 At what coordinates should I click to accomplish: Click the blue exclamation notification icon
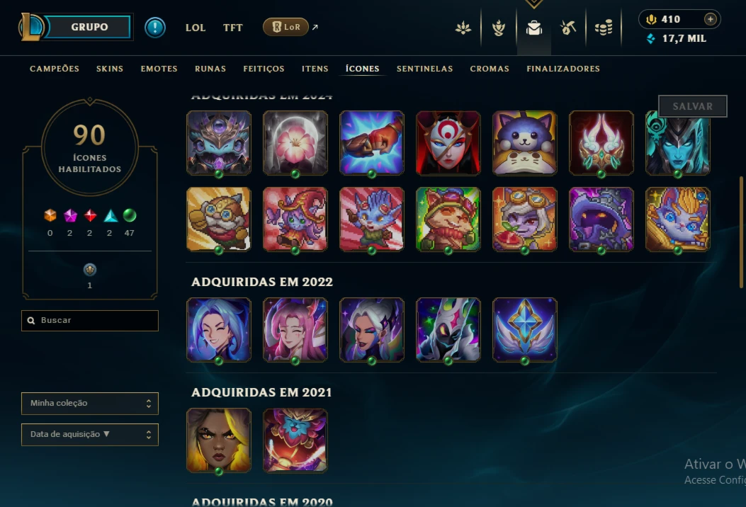tap(155, 27)
